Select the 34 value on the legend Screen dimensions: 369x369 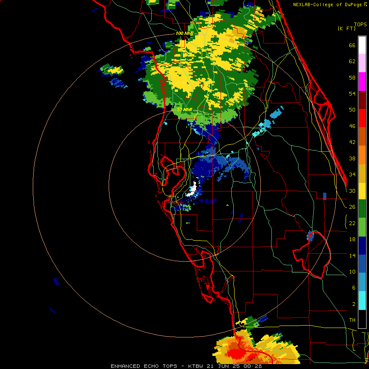pyautogui.click(x=352, y=175)
